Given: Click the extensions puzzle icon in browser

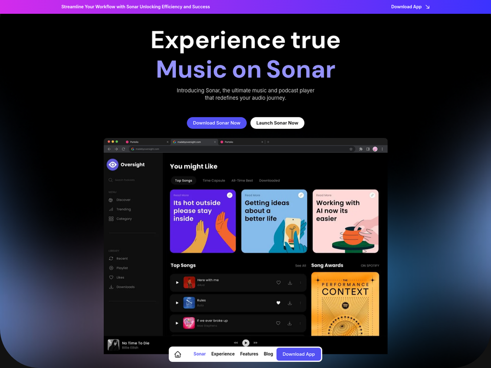Looking at the screenshot, I should [361, 149].
